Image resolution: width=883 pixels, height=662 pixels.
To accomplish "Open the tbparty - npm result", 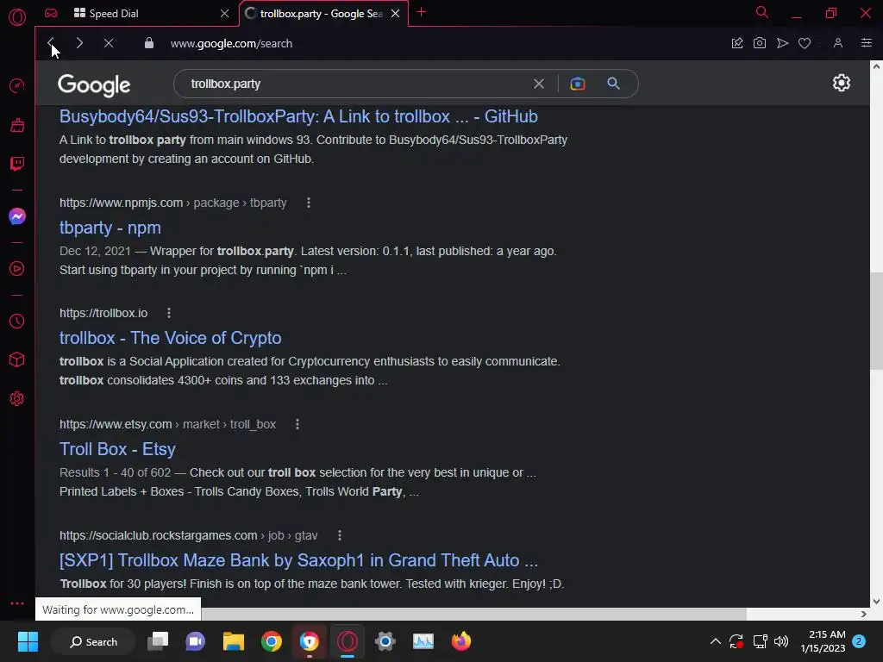I will 110,228.
